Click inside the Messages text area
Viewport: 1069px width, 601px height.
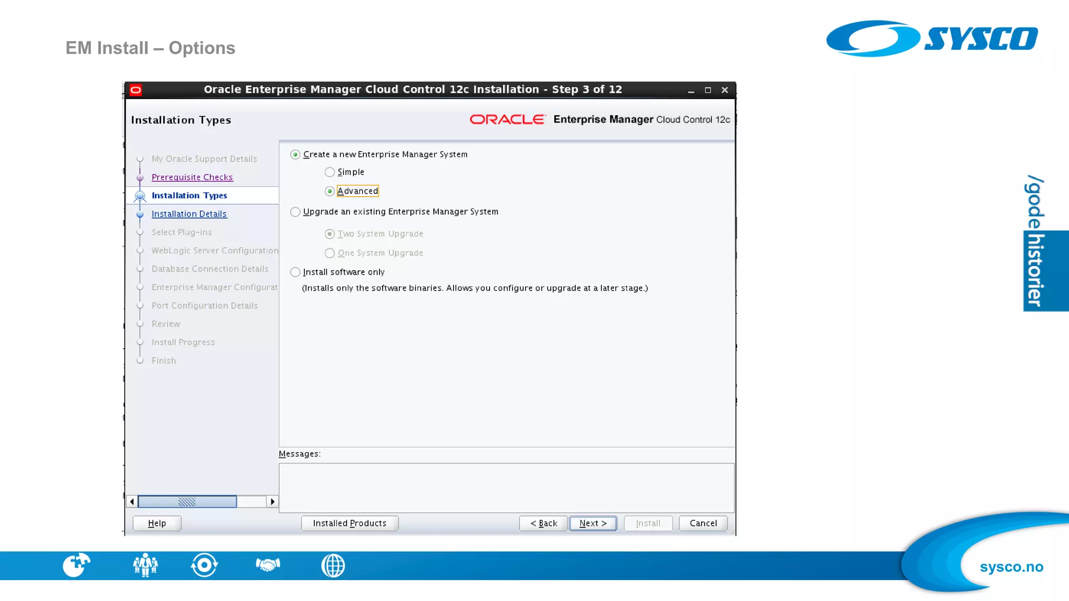pos(506,488)
